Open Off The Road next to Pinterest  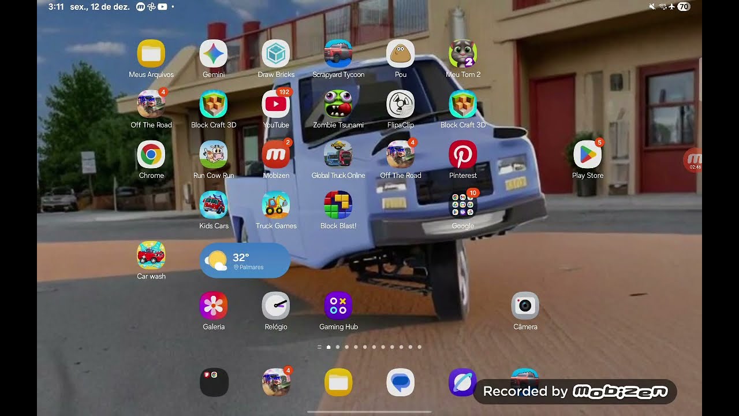coord(401,154)
